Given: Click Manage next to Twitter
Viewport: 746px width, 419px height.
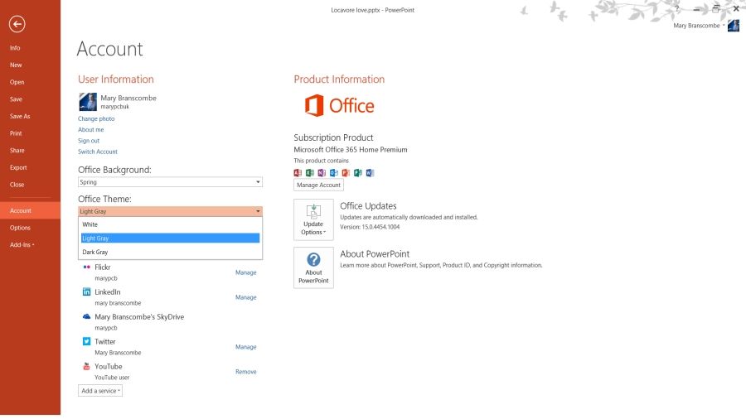Looking at the screenshot, I should point(246,347).
